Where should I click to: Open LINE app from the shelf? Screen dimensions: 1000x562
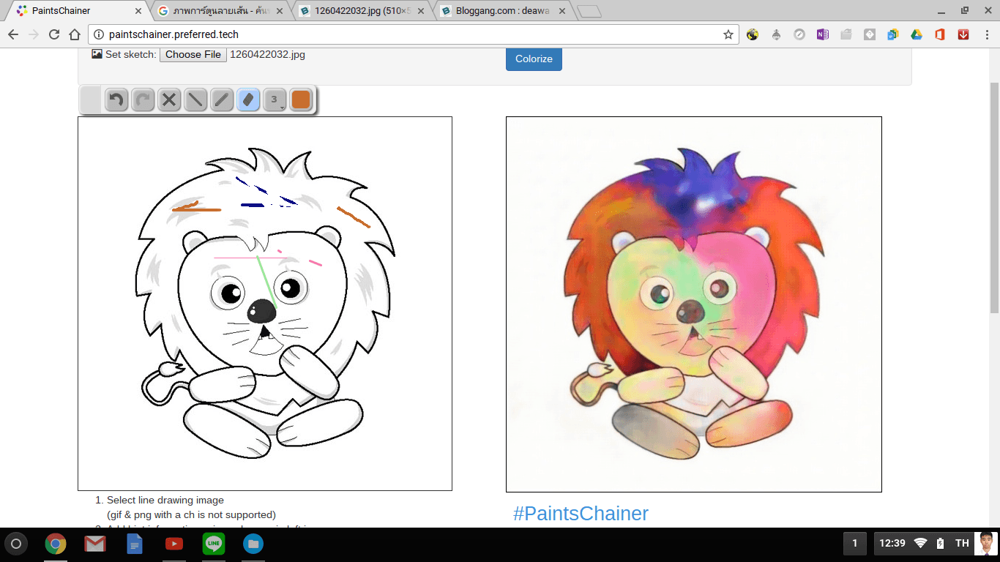[x=214, y=544]
